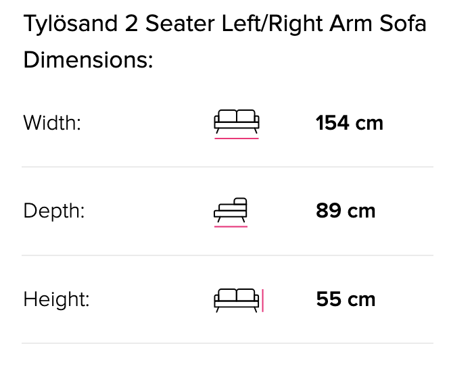Click the Dimensions heading text
This screenshot has height=377, width=449.
88,60
